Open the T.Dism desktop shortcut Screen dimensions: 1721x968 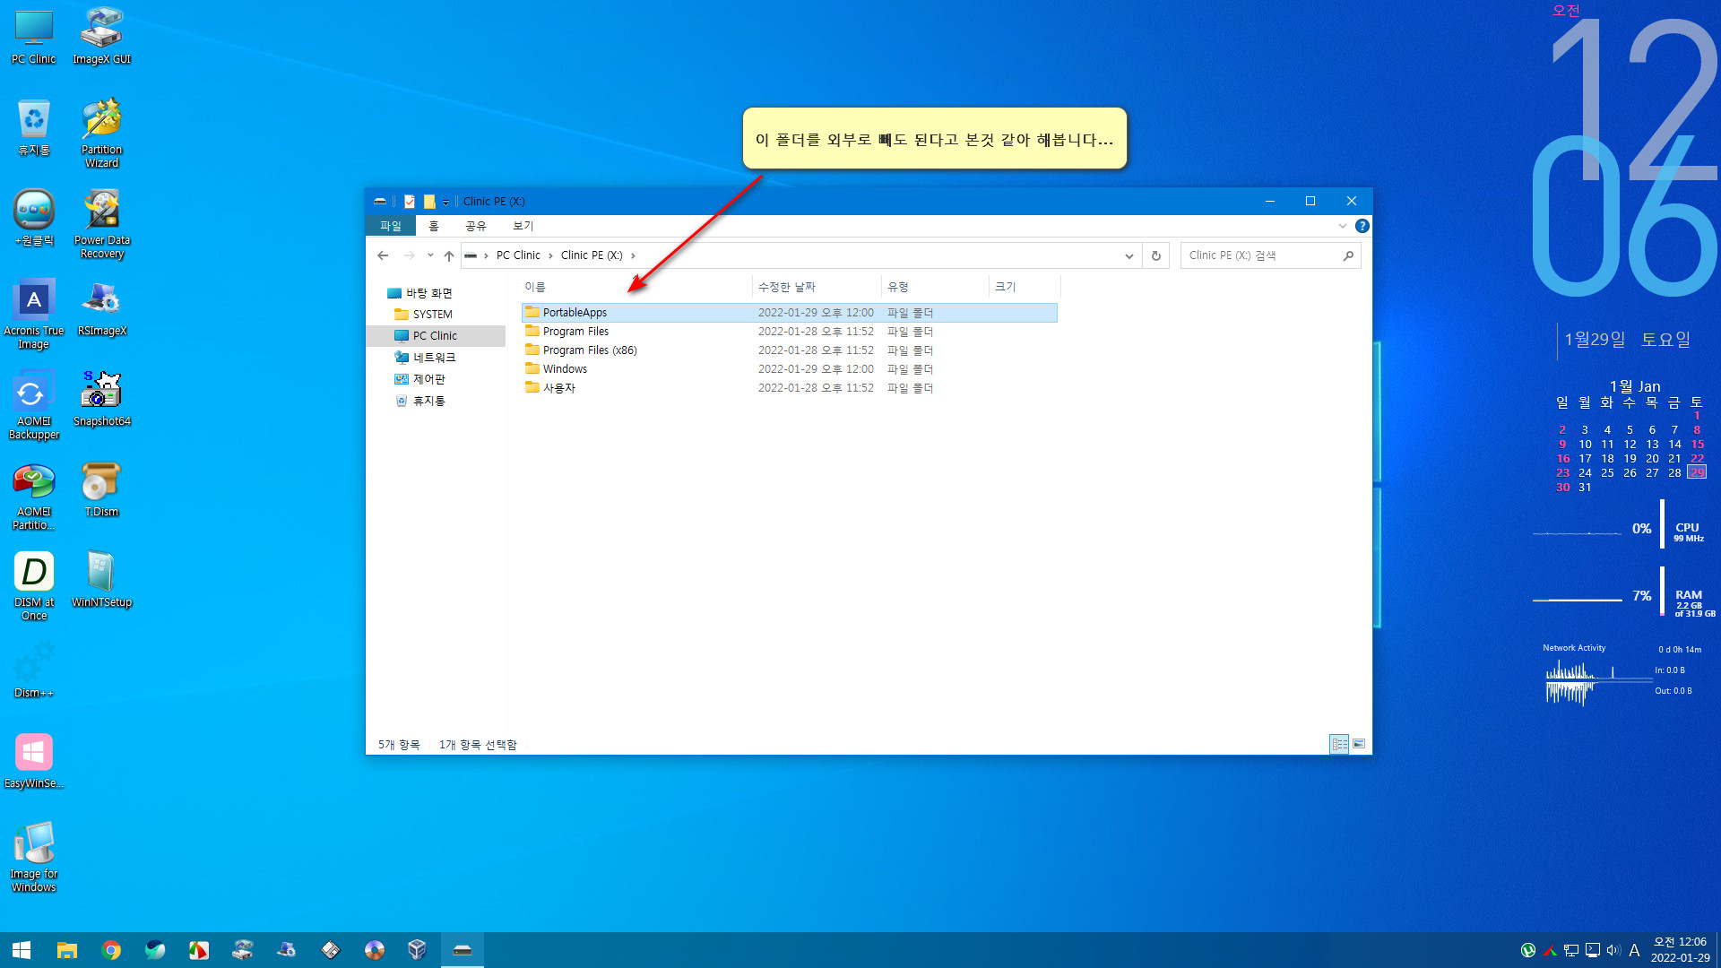point(101,489)
